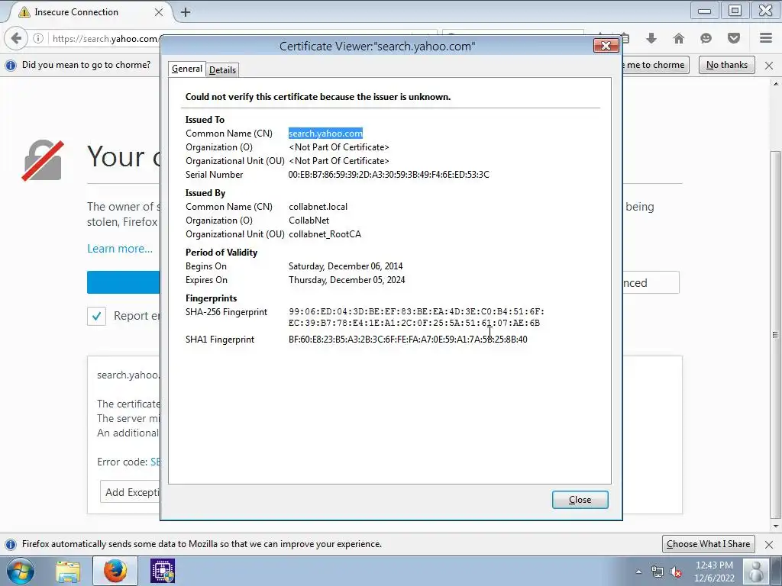Click the Firefox back arrow button
This screenshot has height=586, width=782.
(x=17, y=38)
